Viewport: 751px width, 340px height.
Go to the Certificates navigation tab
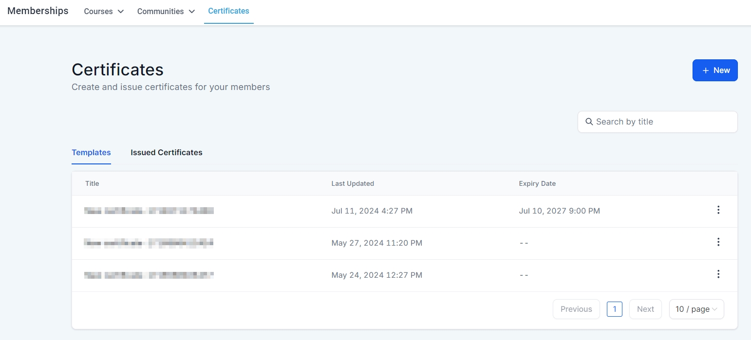(x=228, y=11)
